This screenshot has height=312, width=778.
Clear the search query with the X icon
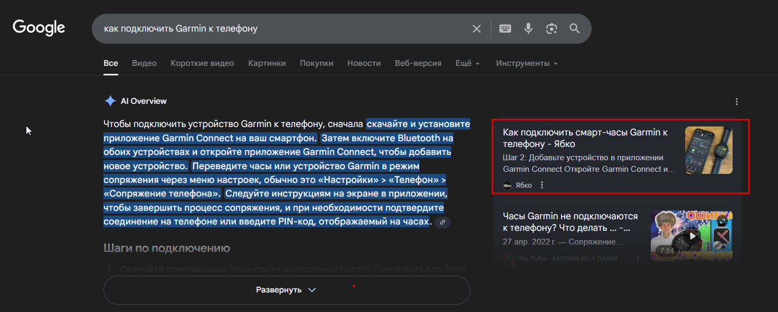(477, 28)
